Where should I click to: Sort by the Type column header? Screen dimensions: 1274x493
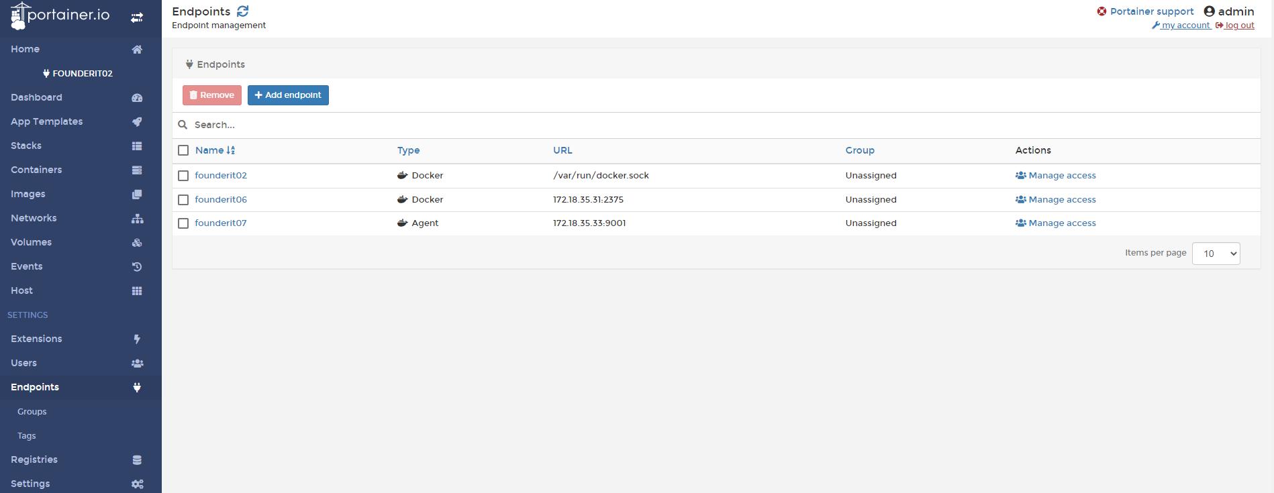click(x=408, y=150)
